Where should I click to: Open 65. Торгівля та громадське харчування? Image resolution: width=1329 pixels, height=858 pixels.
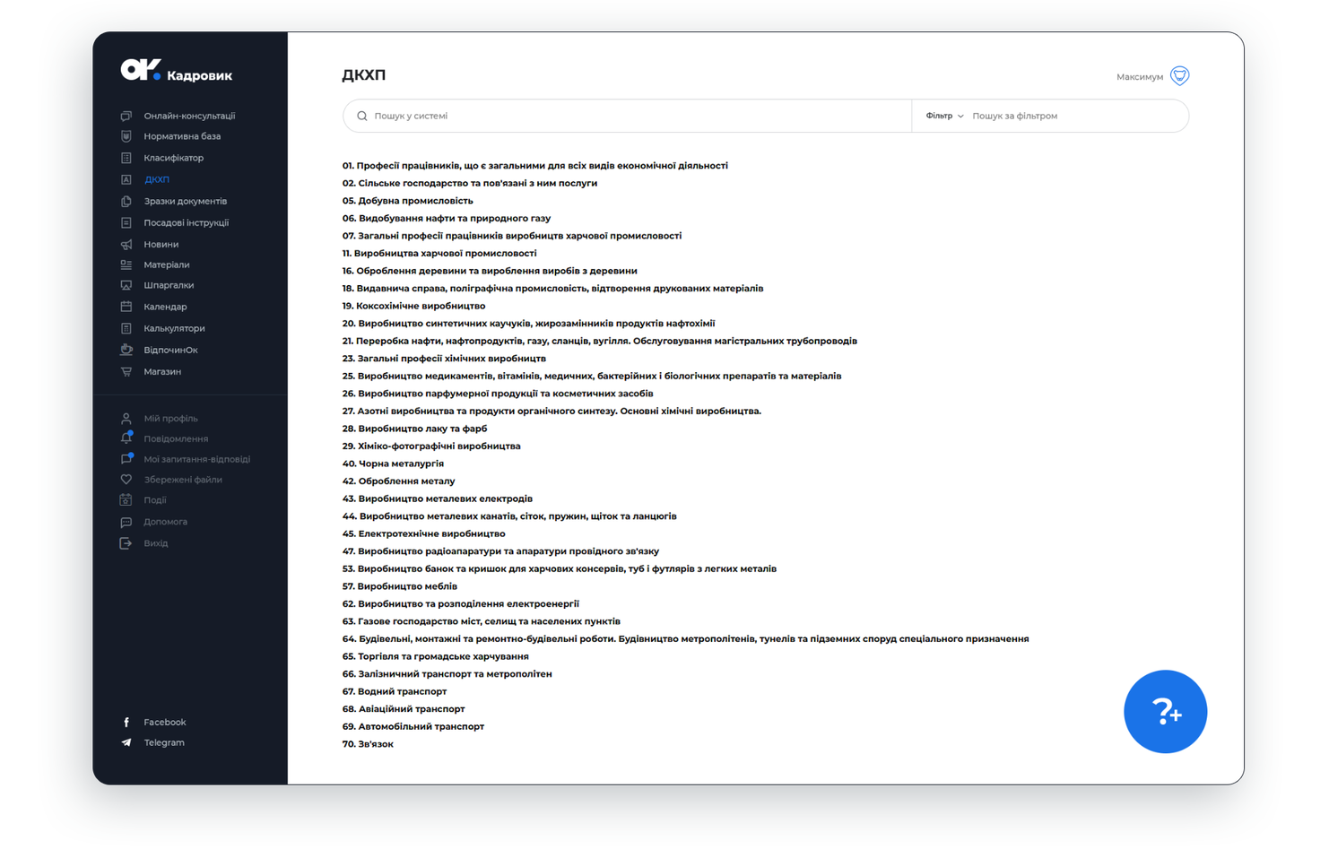pos(435,656)
